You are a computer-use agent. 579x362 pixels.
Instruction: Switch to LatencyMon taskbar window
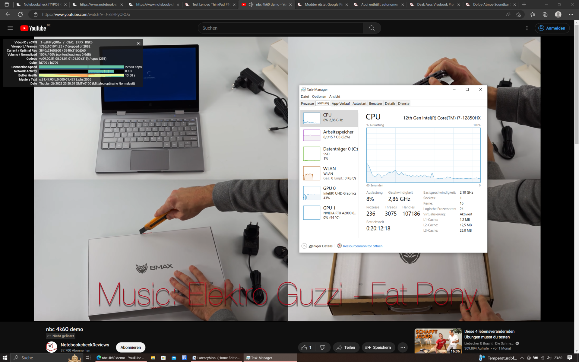(x=217, y=358)
